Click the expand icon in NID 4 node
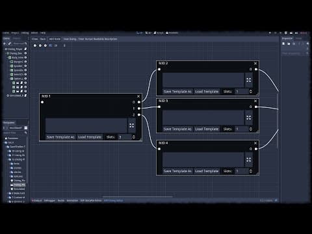 click(249, 160)
